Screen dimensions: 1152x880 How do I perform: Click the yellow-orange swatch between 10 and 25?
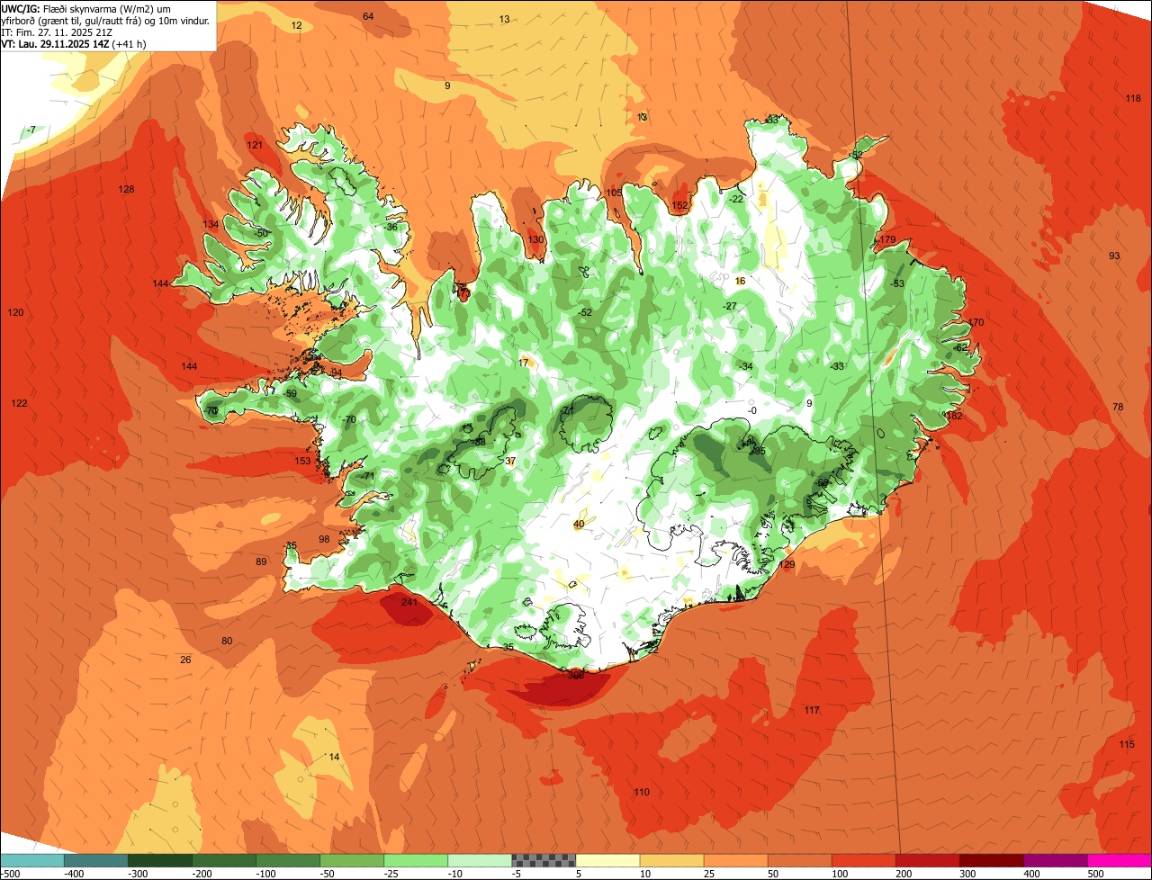[x=672, y=860]
